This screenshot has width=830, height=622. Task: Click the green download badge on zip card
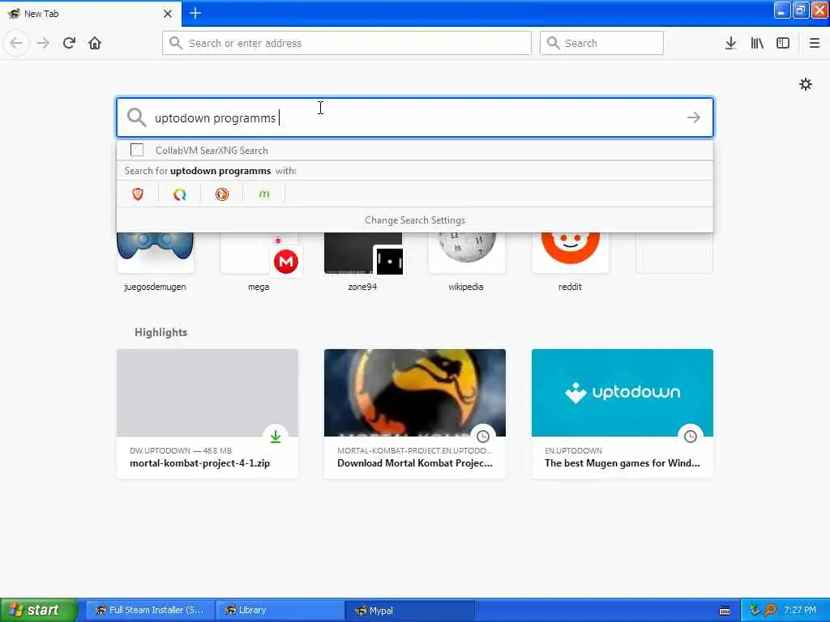click(x=276, y=437)
